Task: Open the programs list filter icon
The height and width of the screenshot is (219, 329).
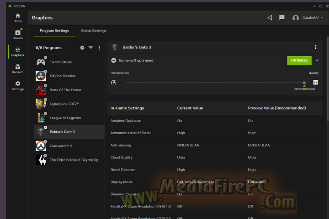Action: click(x=90, y=48)
